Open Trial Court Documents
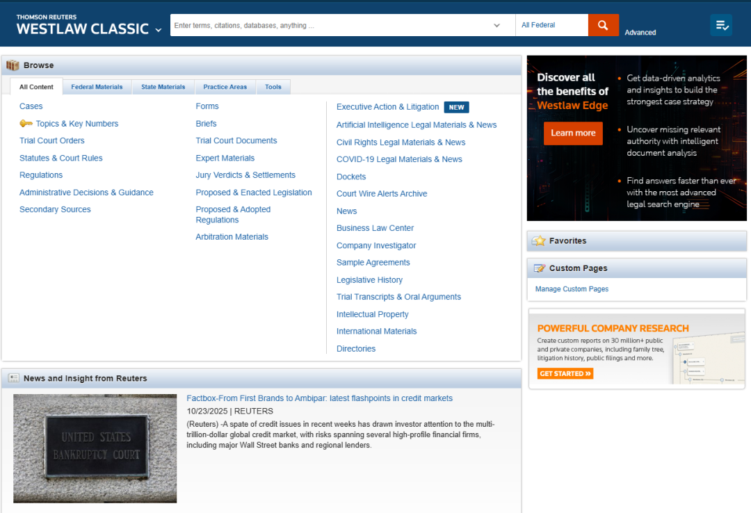The height and width of the screenshot is (513, 751). click(236, 140)
